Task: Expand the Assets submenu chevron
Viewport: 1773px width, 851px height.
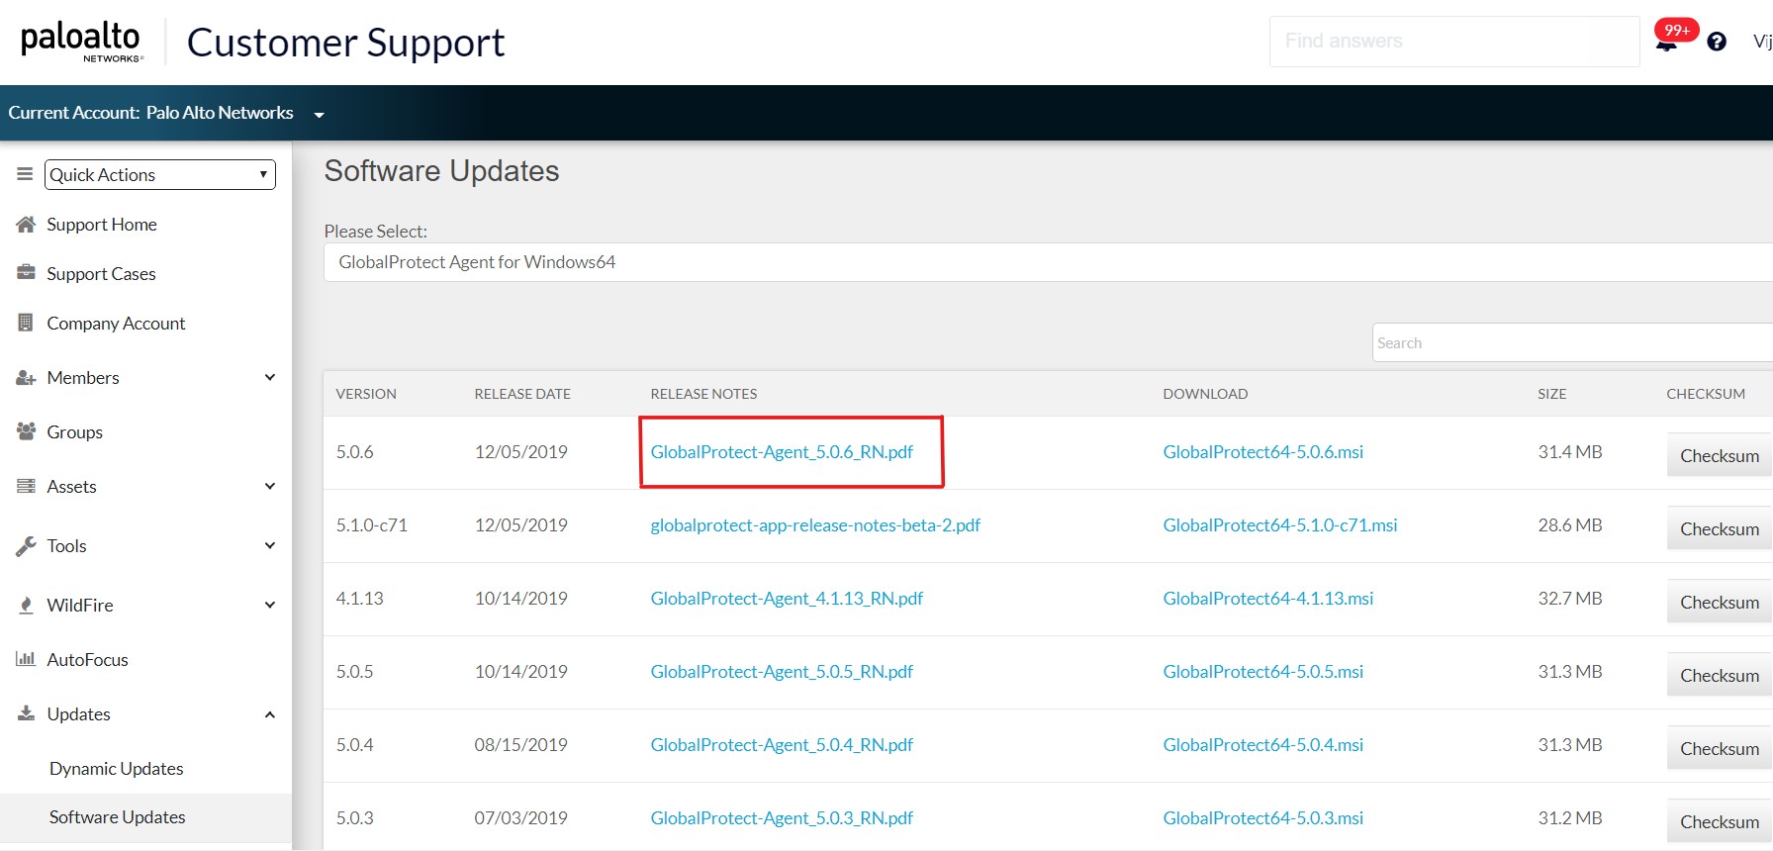Action: click(x=270, y=486)
